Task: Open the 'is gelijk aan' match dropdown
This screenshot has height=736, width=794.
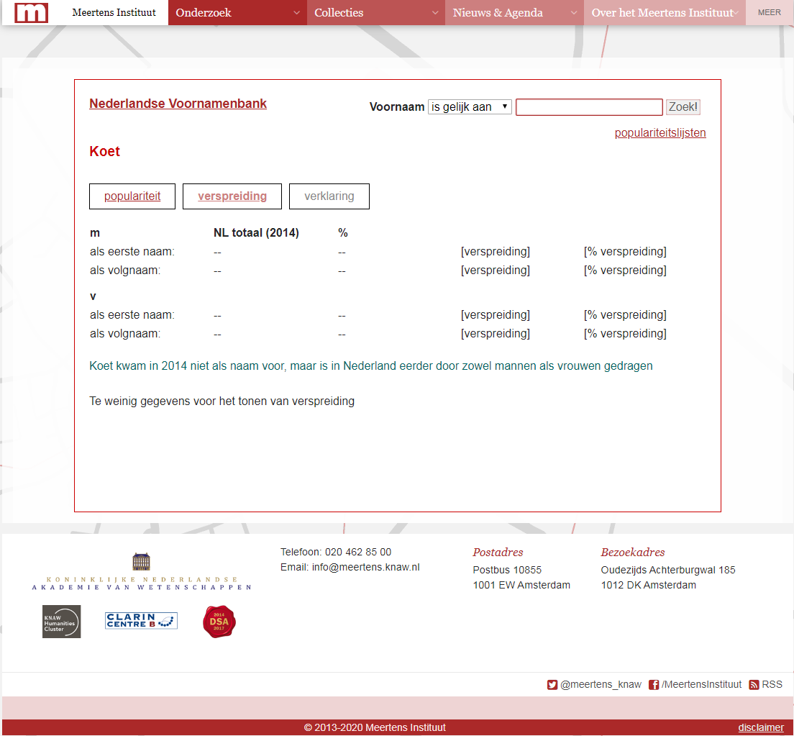Action: point(470,107)
